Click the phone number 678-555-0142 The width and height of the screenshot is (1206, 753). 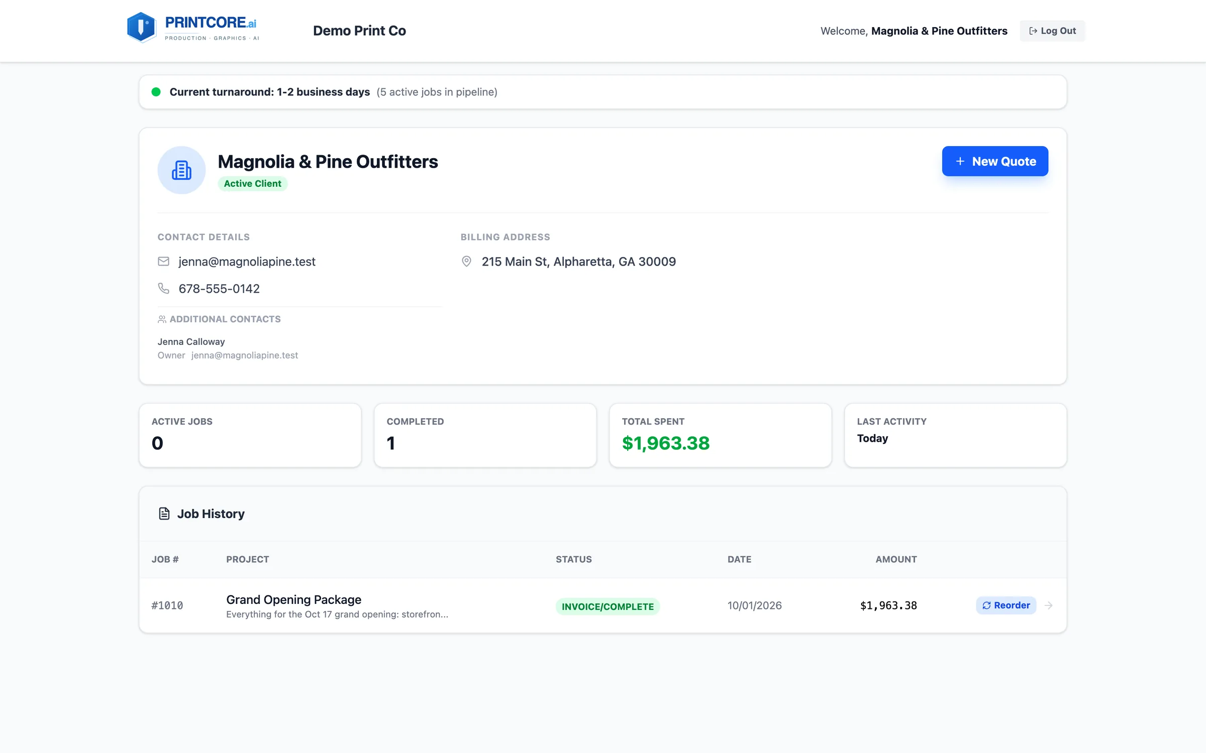(x=219, y=289)
